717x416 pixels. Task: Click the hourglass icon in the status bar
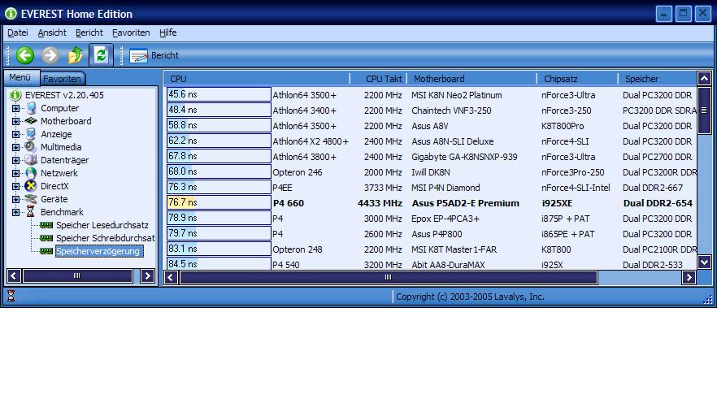tap(11, 297)
